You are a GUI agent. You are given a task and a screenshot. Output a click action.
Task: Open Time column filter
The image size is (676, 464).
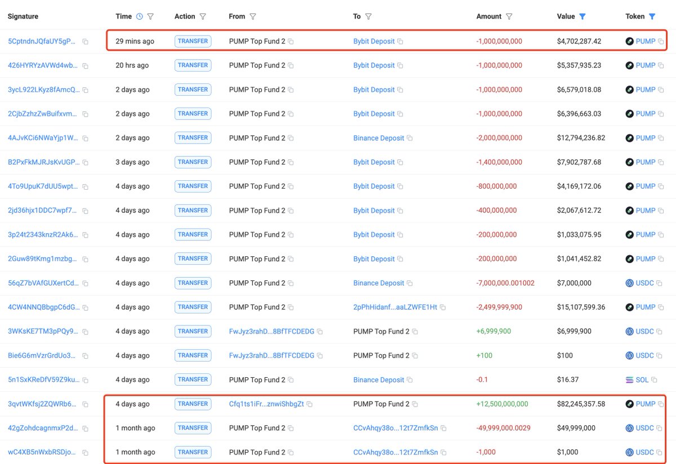click(150, 17)
